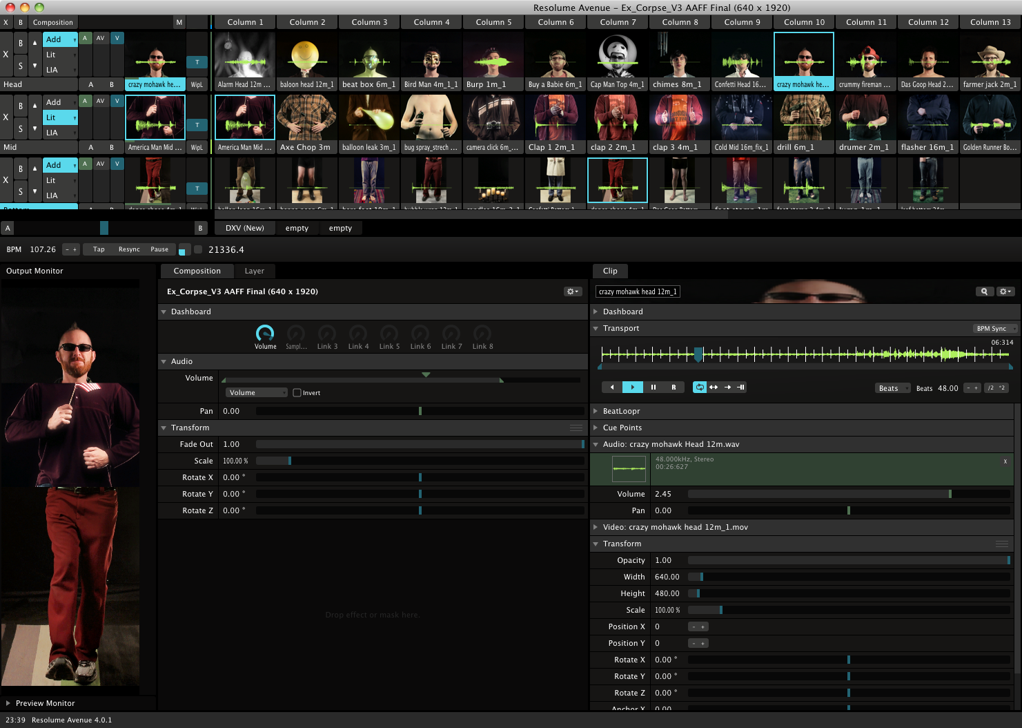Viewport: 1022px width, 728px height.
Task: Trigger the Axe Chop 3m clip thumbnail
Action: point(306,118)
